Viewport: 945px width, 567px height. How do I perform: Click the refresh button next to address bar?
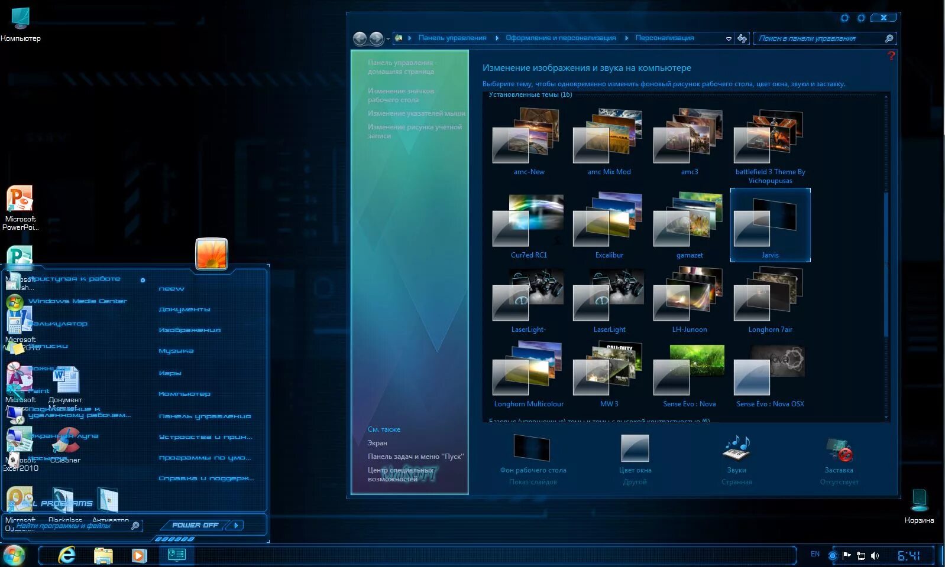742,38
